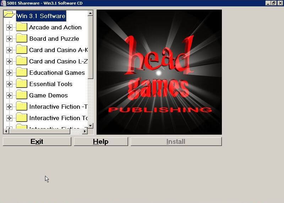Click the tree's scroll up arrow
This screenshot has height=203, width=284.
pos(91,13)
